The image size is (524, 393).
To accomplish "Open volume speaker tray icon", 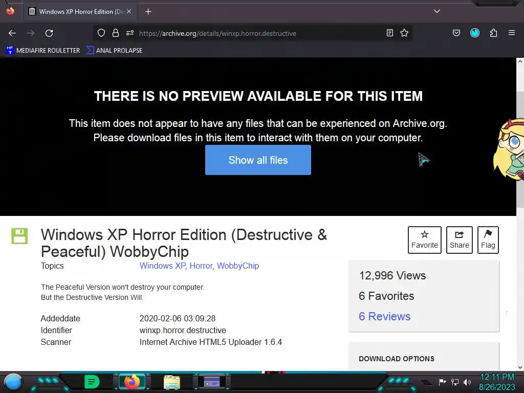I will 467,382.
